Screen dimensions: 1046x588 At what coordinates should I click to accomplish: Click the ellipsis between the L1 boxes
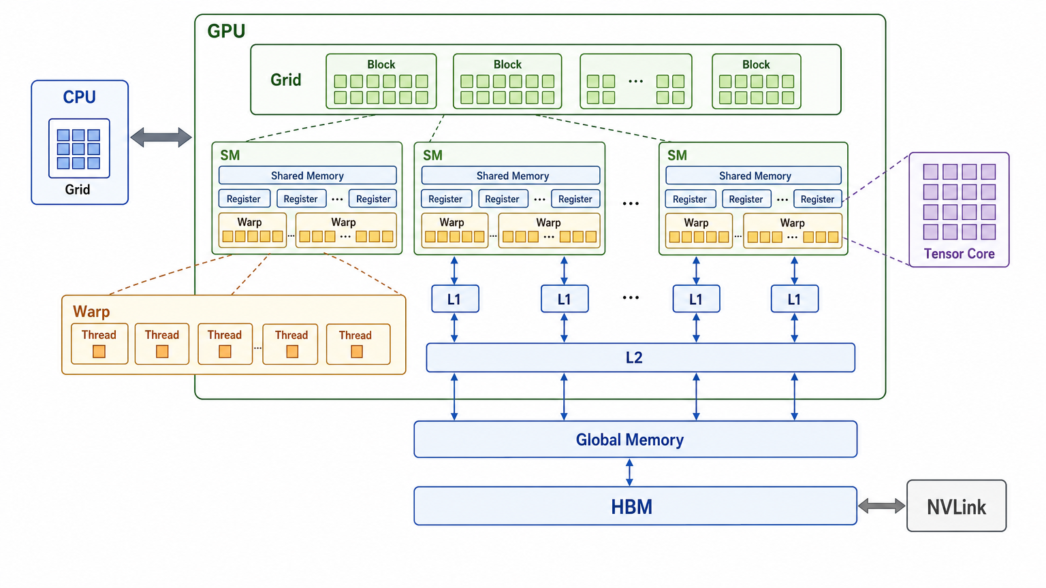[x=631, y=297]
